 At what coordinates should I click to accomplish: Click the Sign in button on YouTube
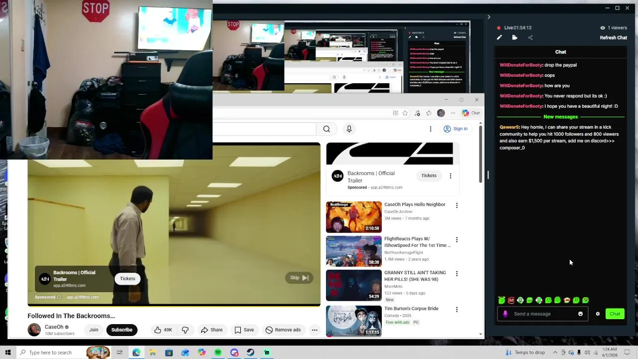456,129
